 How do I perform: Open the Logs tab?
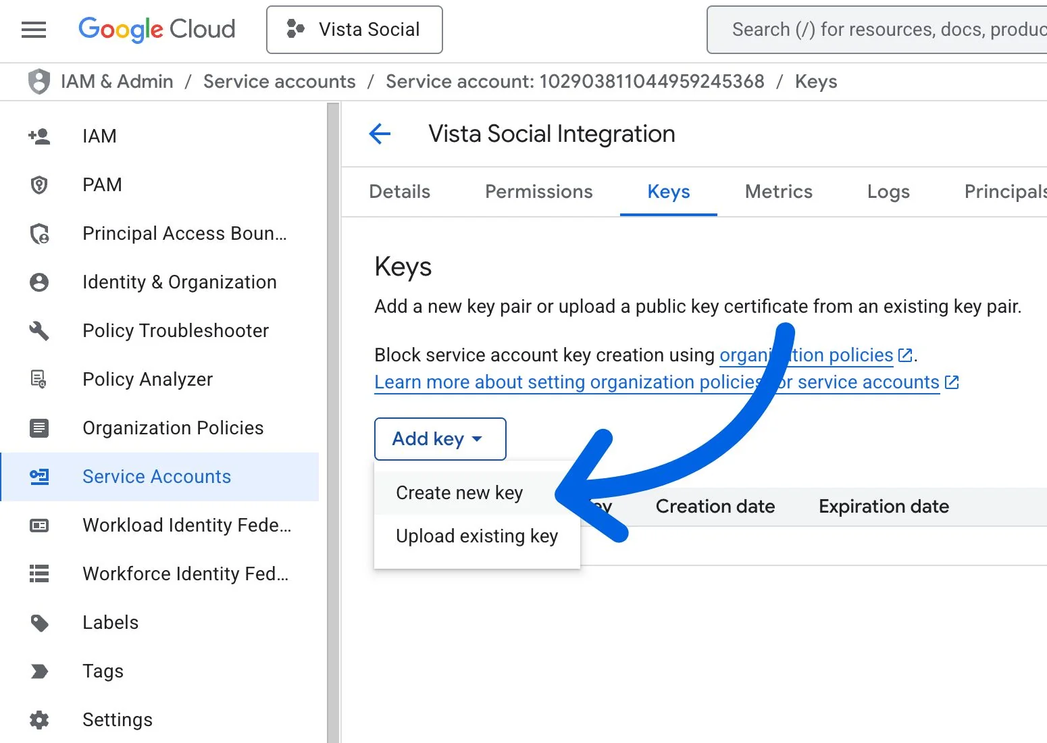point(888,192)
